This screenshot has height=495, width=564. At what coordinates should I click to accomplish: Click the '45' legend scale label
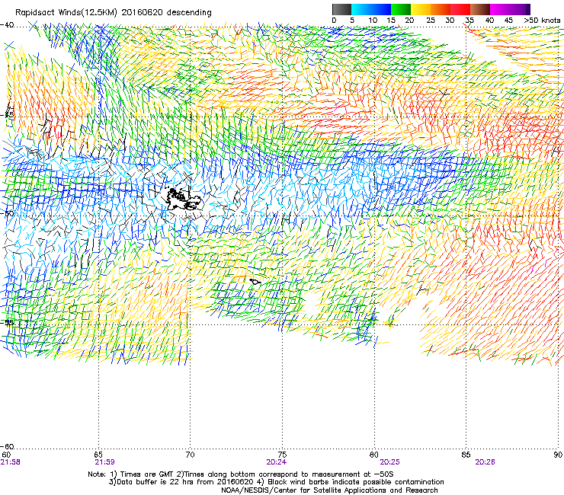pos(508,21)
